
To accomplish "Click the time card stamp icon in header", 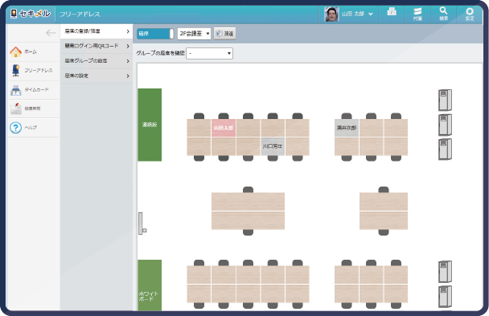I will (x=392, y=12).
